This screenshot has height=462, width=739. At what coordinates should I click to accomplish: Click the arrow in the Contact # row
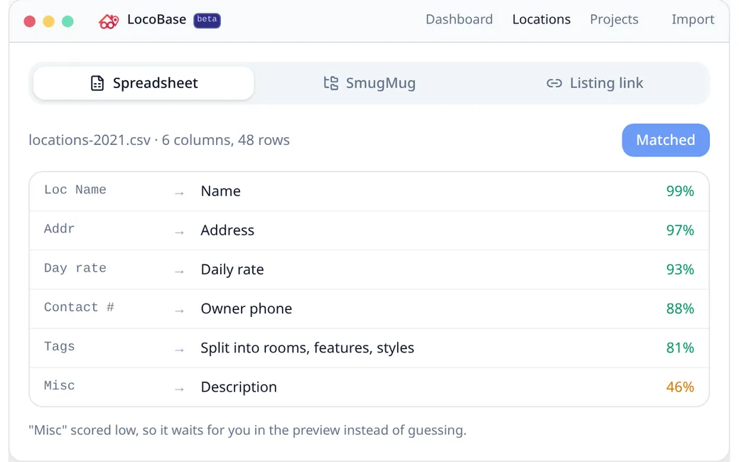coord(179,311)
